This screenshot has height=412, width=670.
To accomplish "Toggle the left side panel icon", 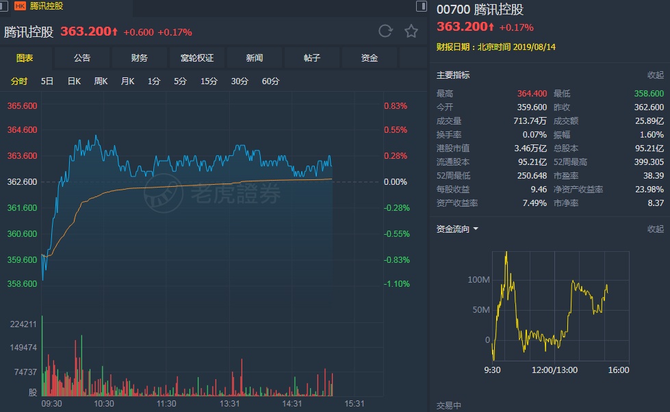I will (x=3, y=6).
